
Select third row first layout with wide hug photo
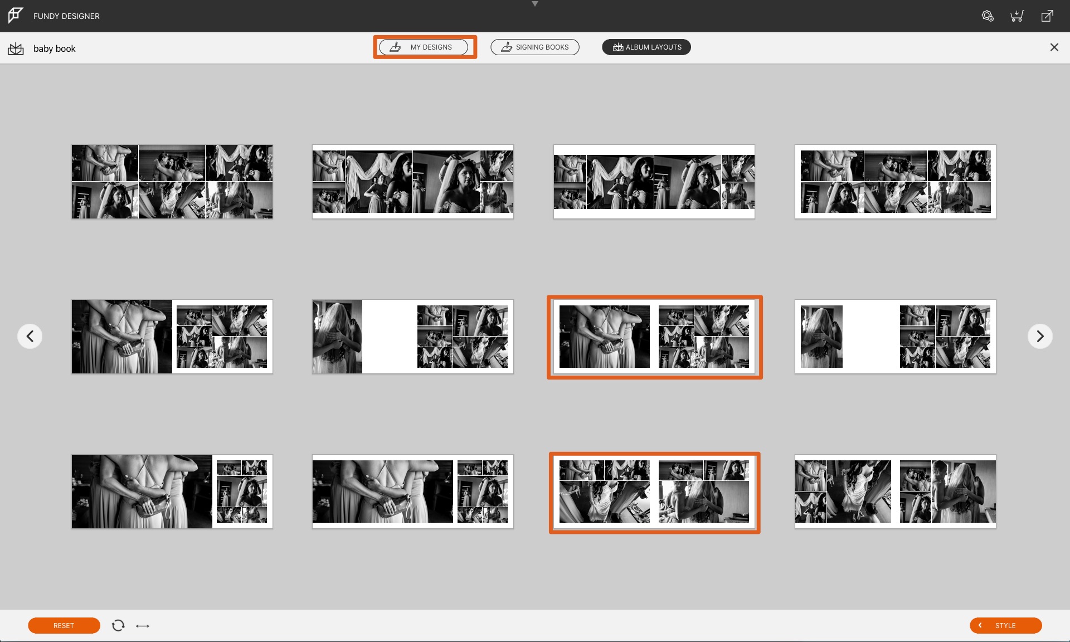[x=172, y=492]
